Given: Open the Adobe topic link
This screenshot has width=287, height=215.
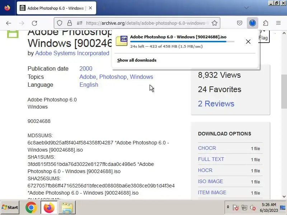Looking at the screenshot, I should (x=88, y=77).
